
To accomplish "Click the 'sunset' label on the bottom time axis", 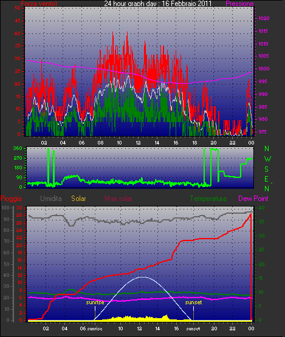I will [193, 329].
